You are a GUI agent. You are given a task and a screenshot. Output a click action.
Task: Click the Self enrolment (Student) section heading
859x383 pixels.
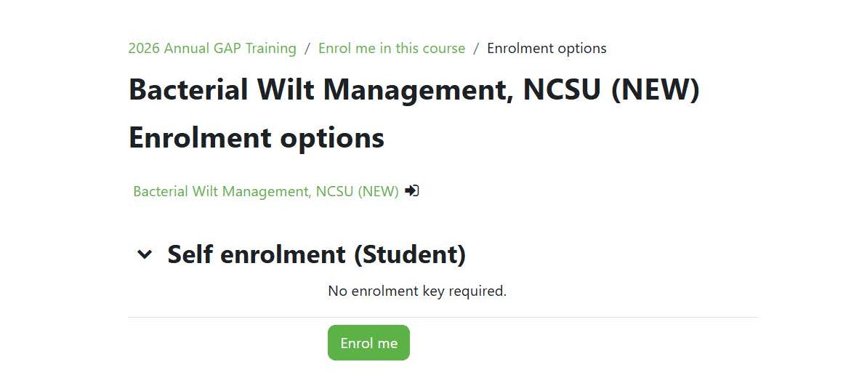coord(316,254)
